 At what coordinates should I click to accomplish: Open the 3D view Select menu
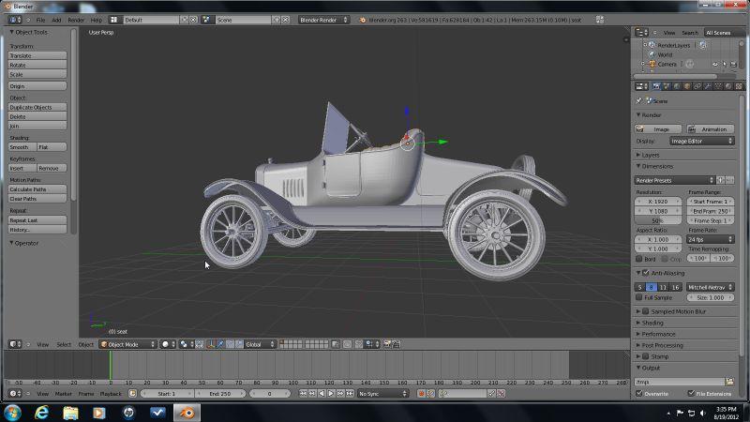(x=64, y=344)
